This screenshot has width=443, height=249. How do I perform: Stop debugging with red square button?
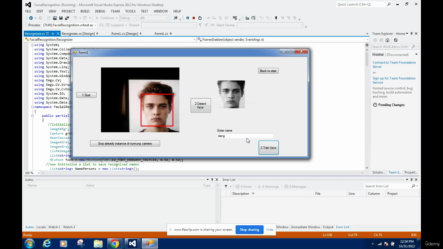194,18
